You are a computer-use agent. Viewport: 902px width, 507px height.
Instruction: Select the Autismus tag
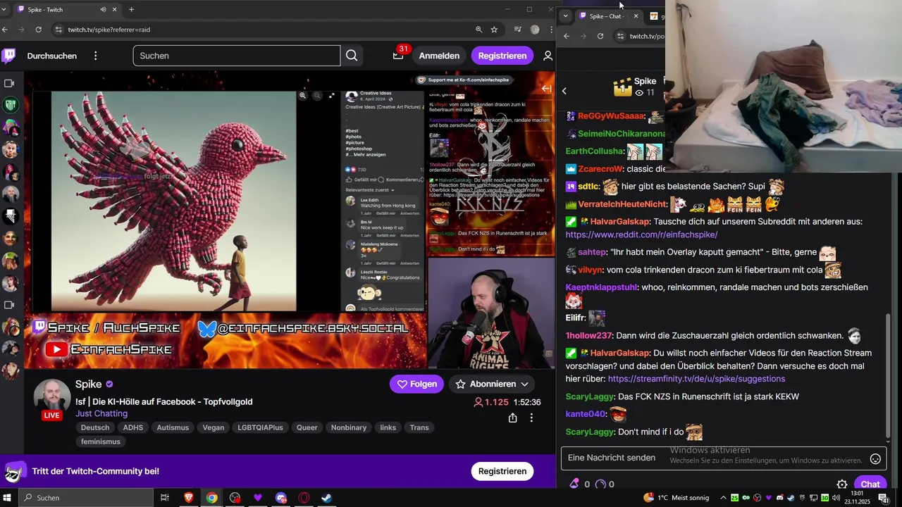tap(173, 427)
